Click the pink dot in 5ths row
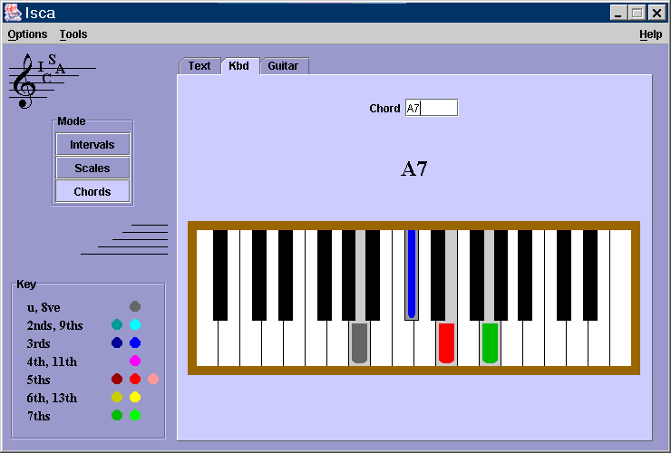This screenshot has width=671, height=453. (x=153, y=379)
